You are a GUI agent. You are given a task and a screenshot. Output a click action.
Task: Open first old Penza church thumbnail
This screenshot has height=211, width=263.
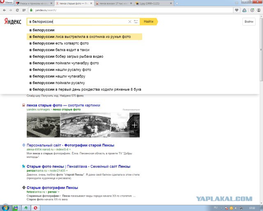point(43,125)
